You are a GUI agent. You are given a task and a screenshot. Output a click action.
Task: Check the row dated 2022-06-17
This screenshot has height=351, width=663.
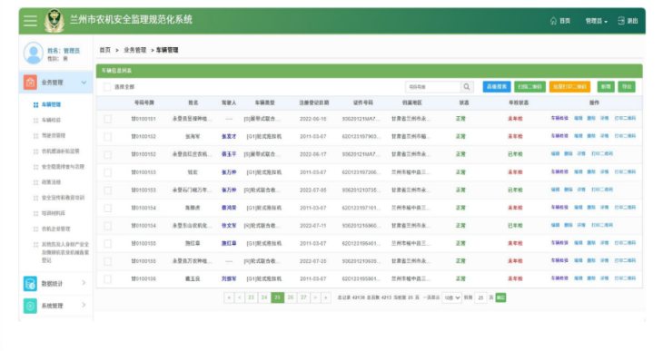[x=108, y=154]
